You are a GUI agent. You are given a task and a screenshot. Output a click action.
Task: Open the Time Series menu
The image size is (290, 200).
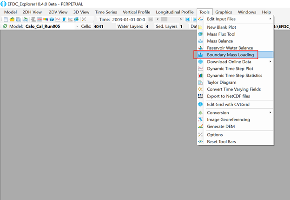pyautogui.click(x=106, y=12)
